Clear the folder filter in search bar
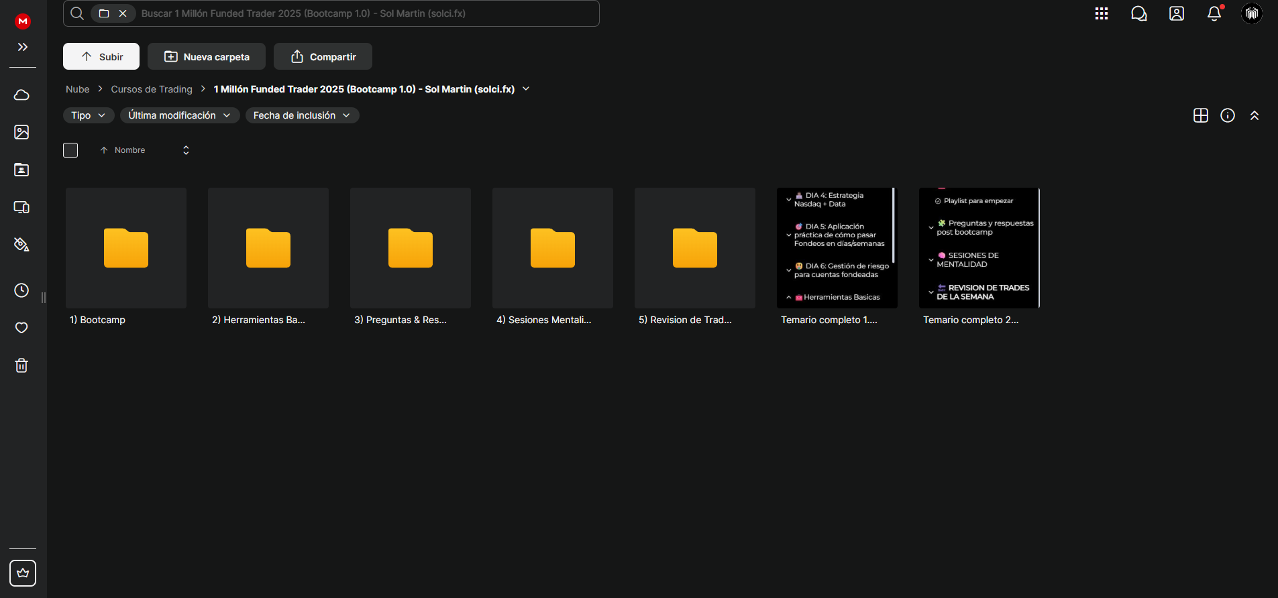Screen dimensions: 1278x598 pos(123,13)
